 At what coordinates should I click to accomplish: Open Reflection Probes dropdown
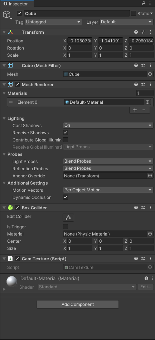click(x=108, y=168)
